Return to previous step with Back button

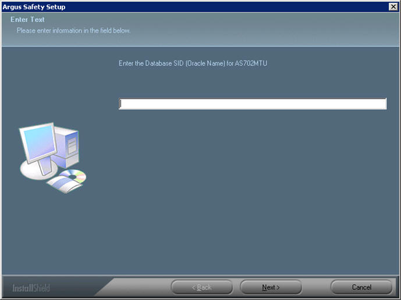[202, 287]
